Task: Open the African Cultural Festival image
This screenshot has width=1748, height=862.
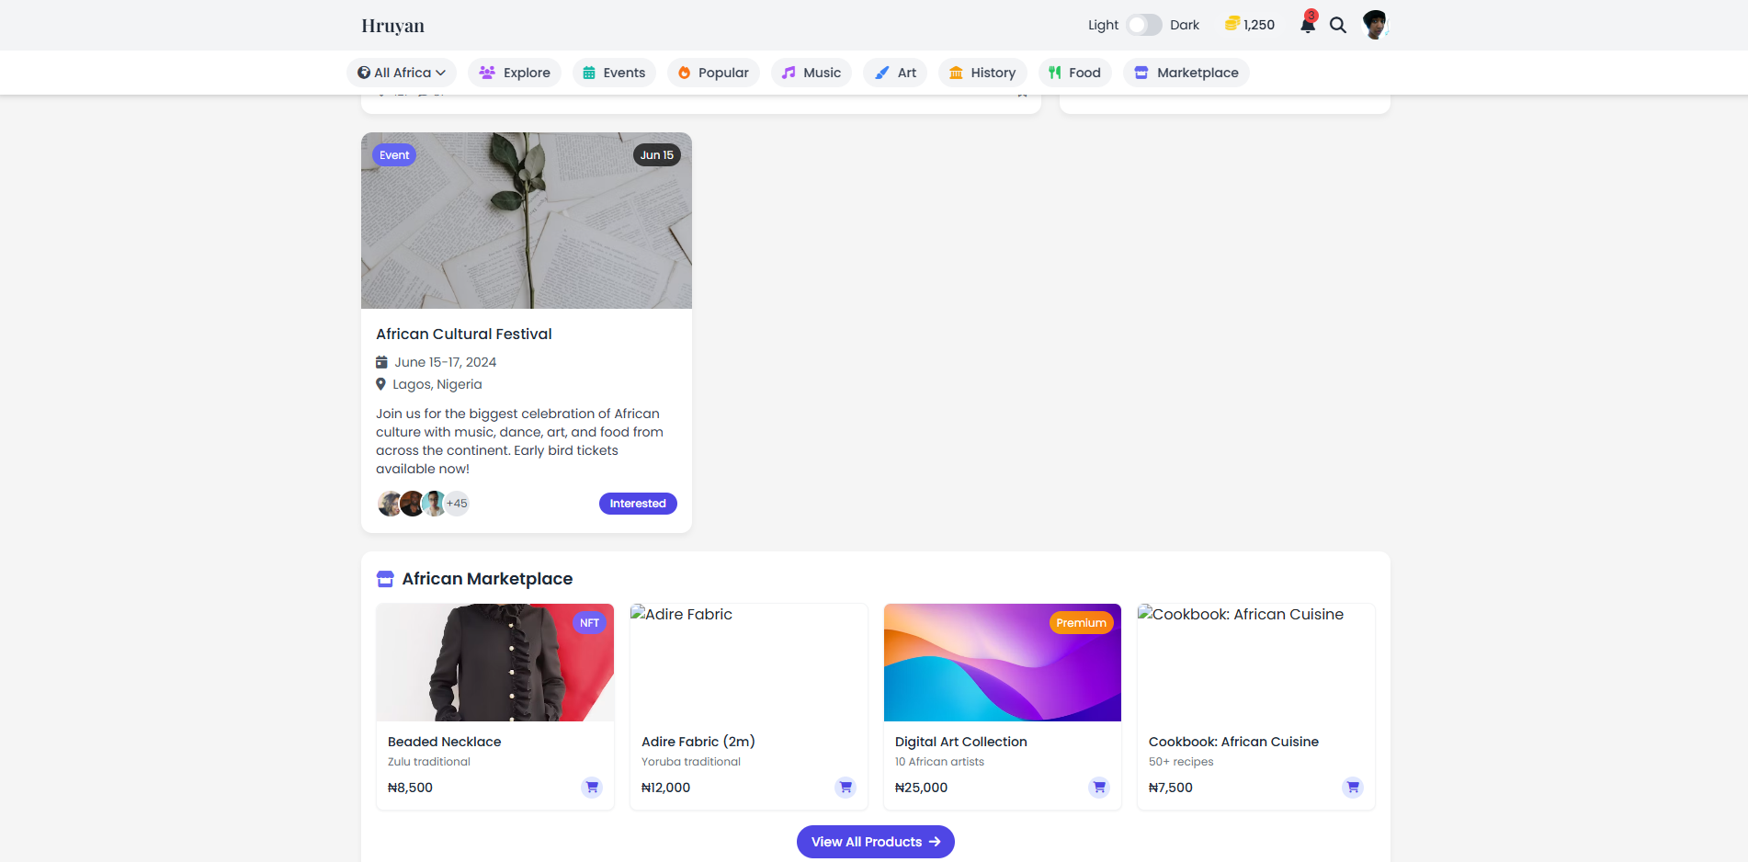Action: point(527,221)
